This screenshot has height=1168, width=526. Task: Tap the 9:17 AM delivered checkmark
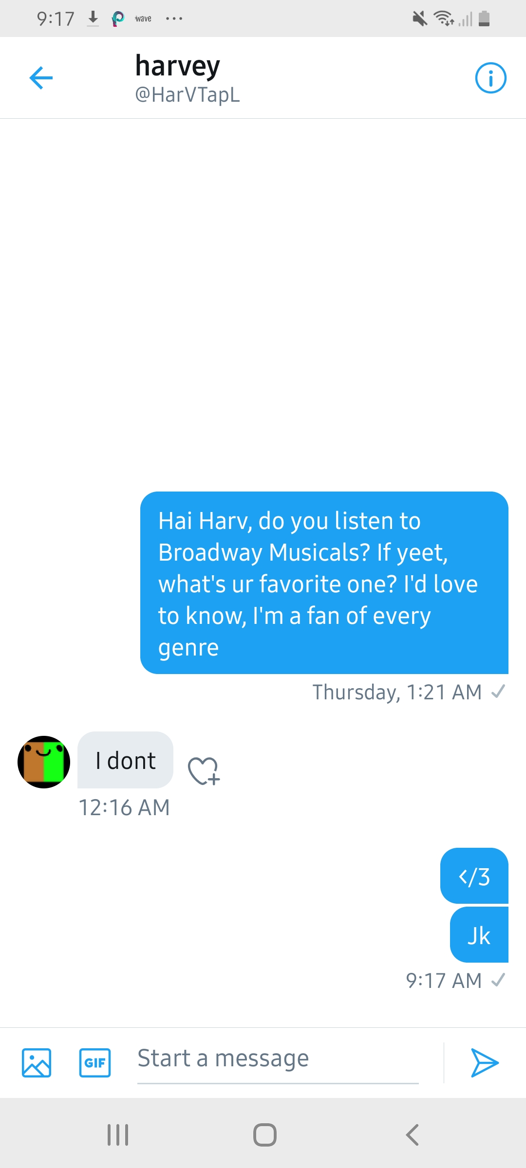pos(498,980)
